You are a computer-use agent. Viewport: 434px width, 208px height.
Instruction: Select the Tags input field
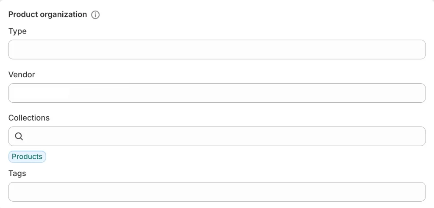217,192
